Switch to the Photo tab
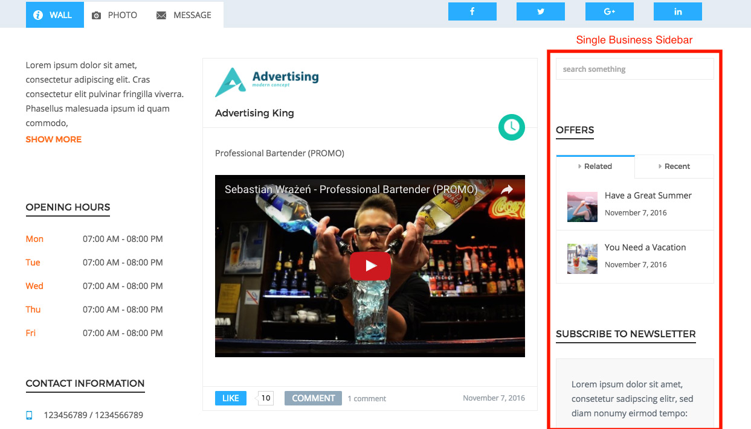This screenshot has width=751, height=429. 115,15
